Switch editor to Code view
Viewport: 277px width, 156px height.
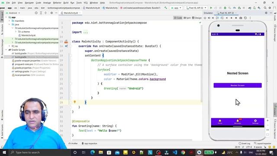pos(178,18)
